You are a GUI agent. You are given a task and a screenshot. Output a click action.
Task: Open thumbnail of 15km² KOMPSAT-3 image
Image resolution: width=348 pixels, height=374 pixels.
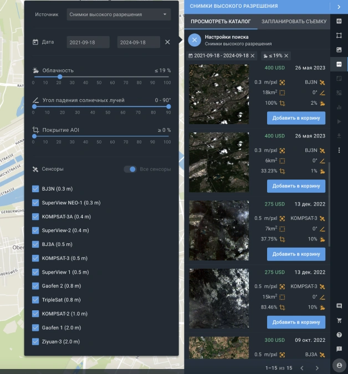[x=219, y=299]
